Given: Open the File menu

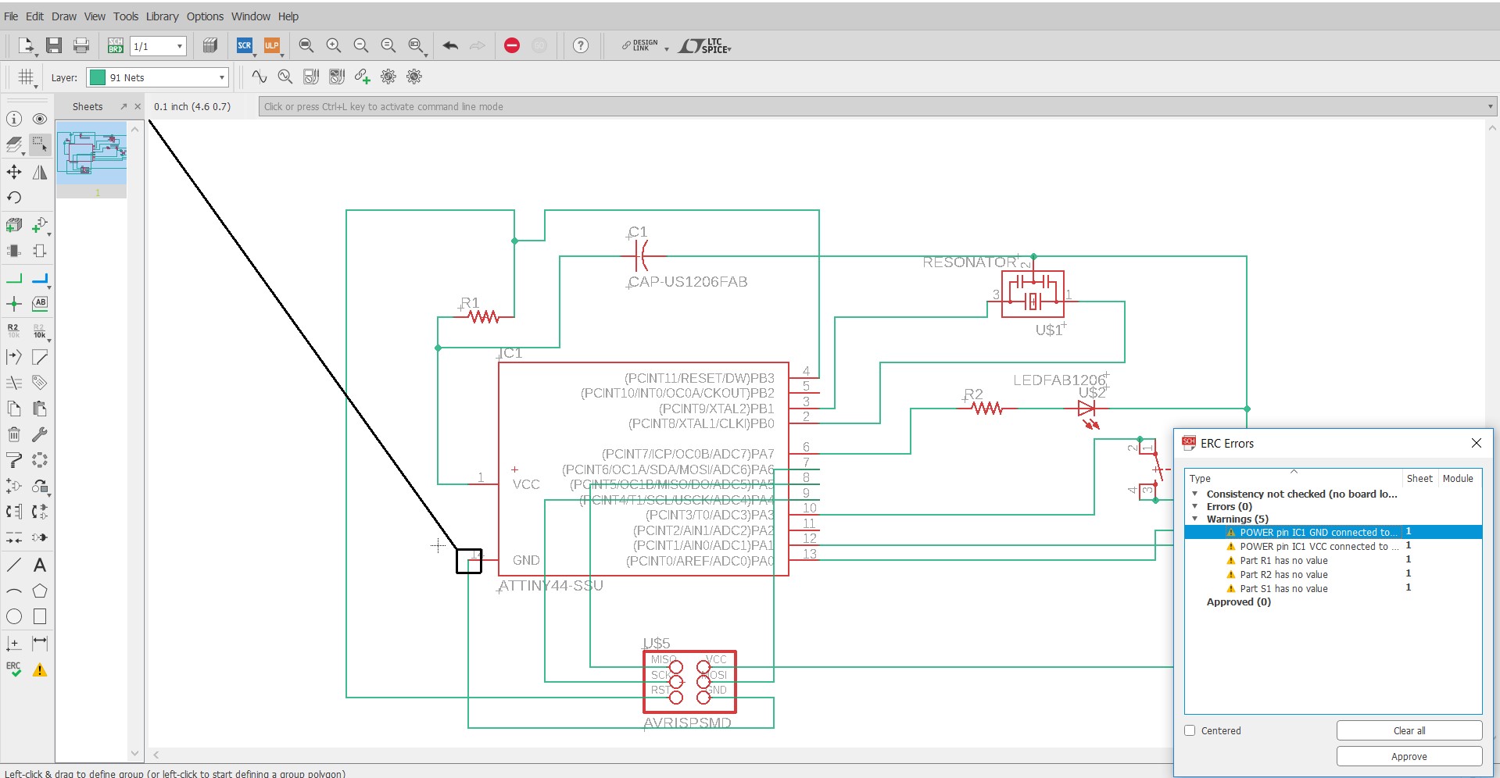Looking at the screenshot, I should tap(11, 16).
